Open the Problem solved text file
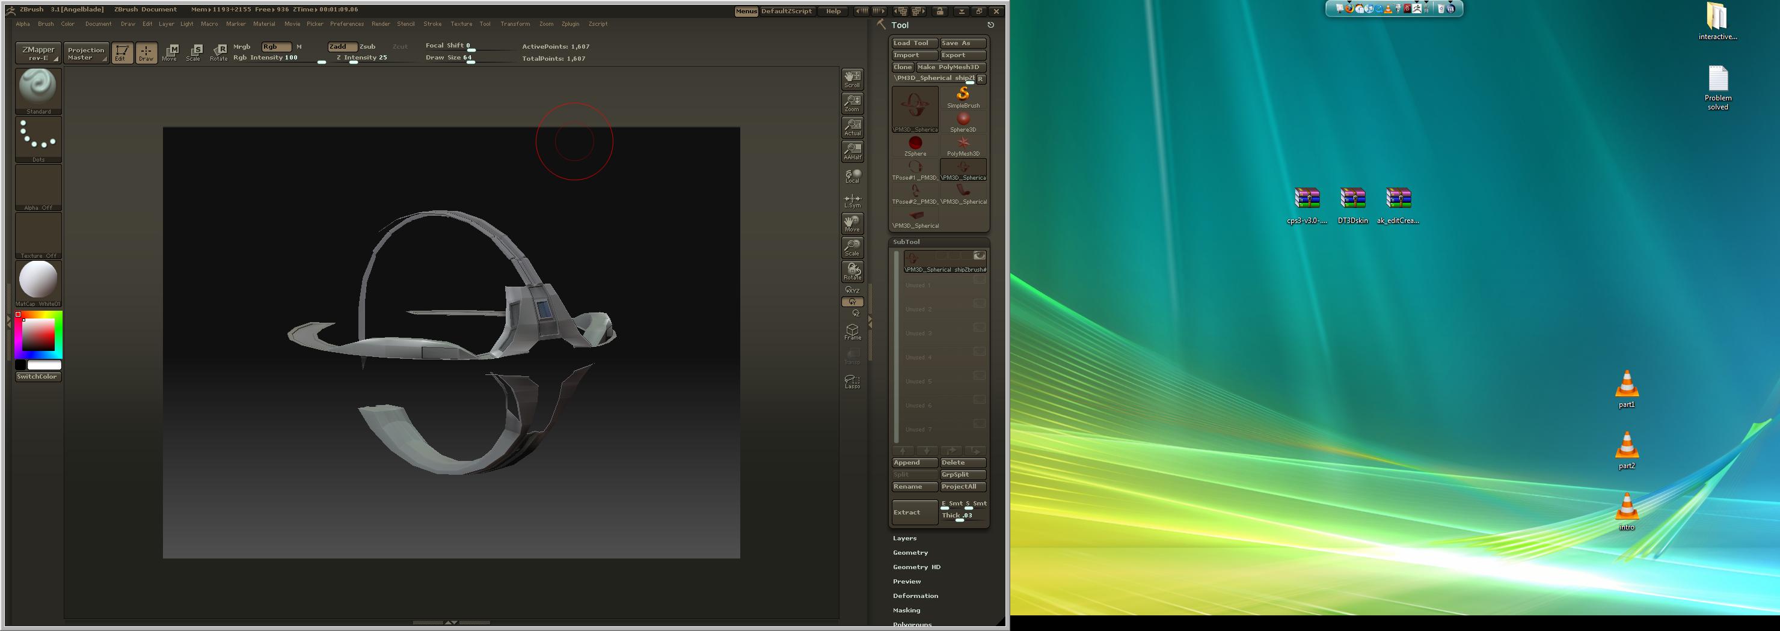This screenshot has height=631, width=1780. tap(1718, 88)
